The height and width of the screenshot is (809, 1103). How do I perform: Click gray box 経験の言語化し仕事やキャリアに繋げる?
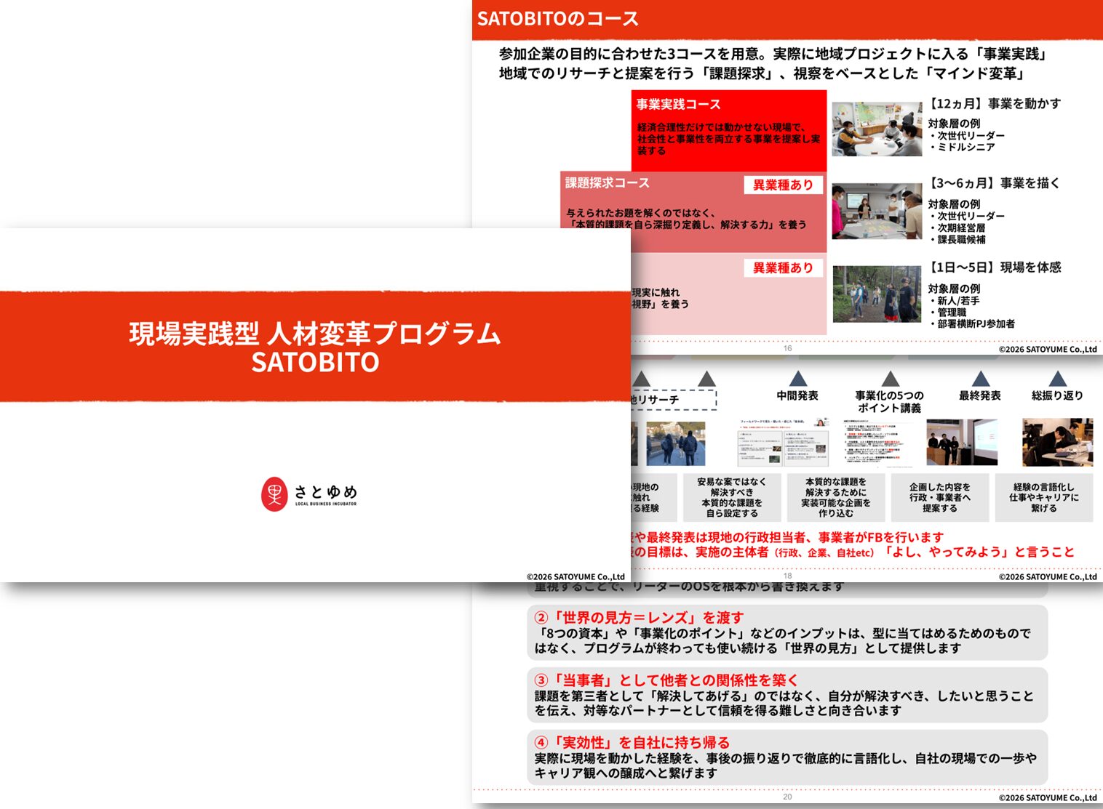[x=1044, y=497]
